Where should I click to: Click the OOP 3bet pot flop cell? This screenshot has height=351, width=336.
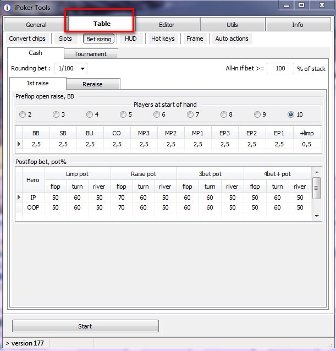[x=187, y=207]
